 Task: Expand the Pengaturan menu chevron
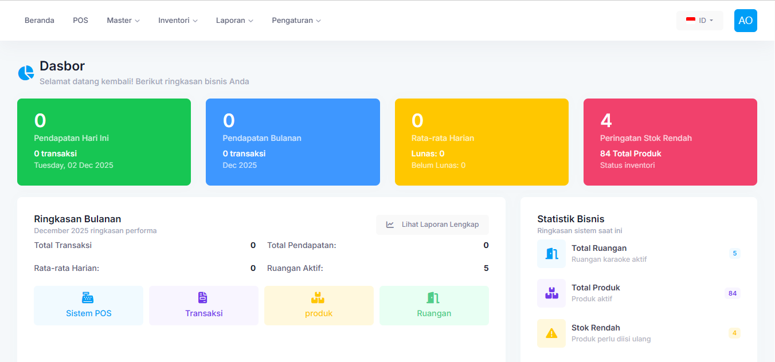pos(318,21)
